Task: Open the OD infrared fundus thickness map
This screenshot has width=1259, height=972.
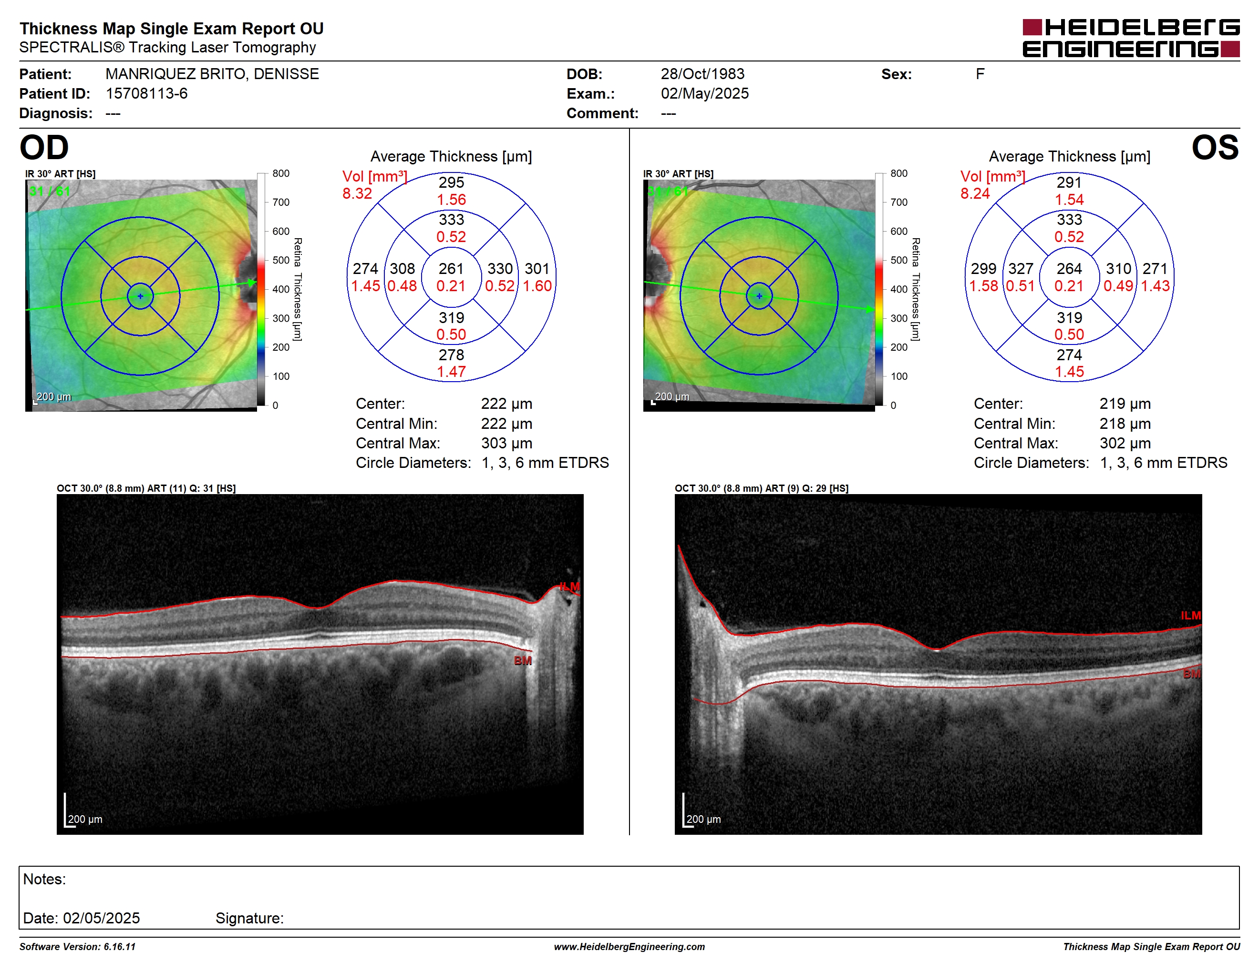Action: (141, 295)
